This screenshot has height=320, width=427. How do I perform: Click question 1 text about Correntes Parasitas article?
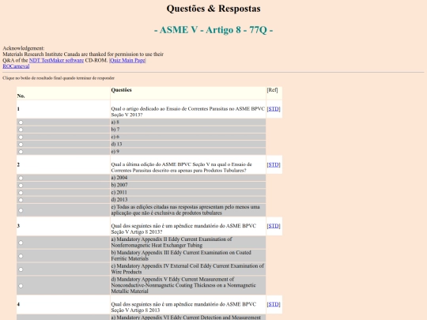pyautogui.click(x=188, y=112)
